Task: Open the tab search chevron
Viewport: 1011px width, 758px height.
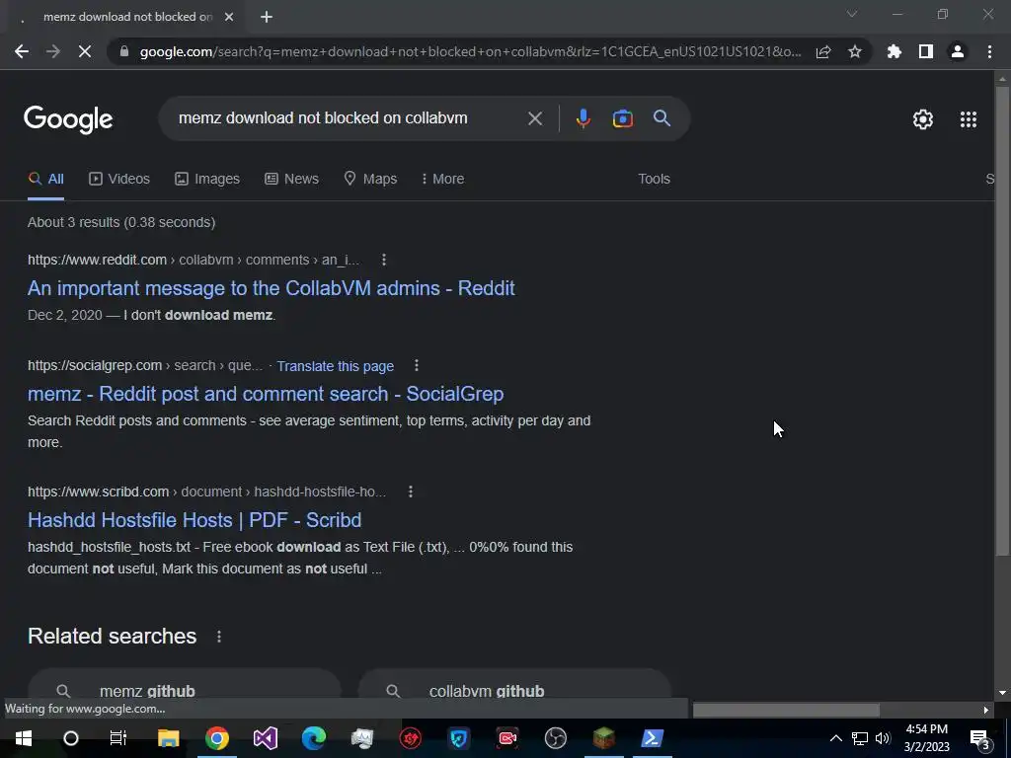Action: [852, 14]
